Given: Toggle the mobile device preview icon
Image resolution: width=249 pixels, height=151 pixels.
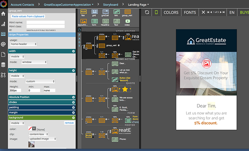Looking at the screenshot, I should click(156, 12).
